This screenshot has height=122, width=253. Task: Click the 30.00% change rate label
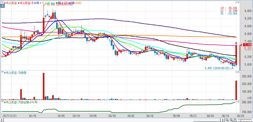click(x=247, y=48)
